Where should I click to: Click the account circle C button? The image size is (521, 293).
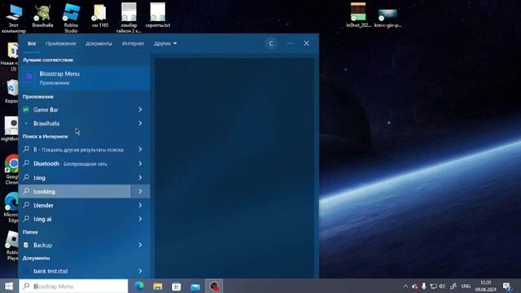click(x=271, y=43)
